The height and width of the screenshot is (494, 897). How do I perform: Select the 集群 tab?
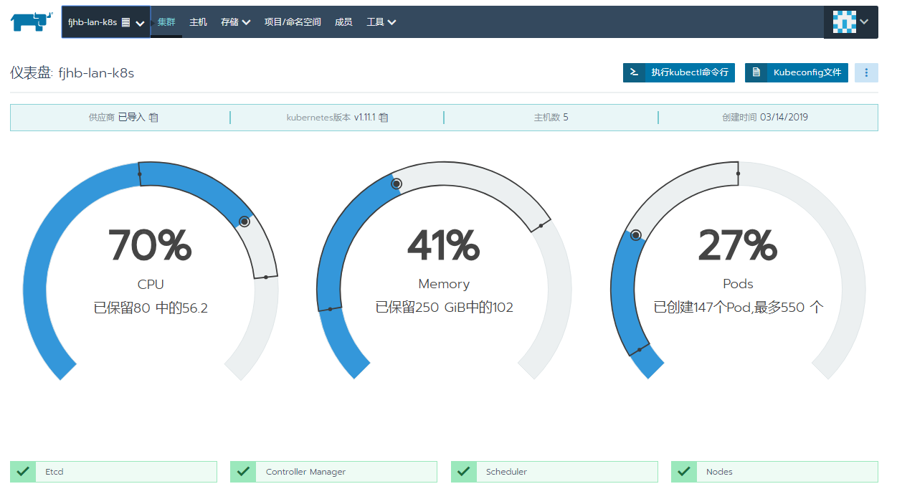pos(166,22)
